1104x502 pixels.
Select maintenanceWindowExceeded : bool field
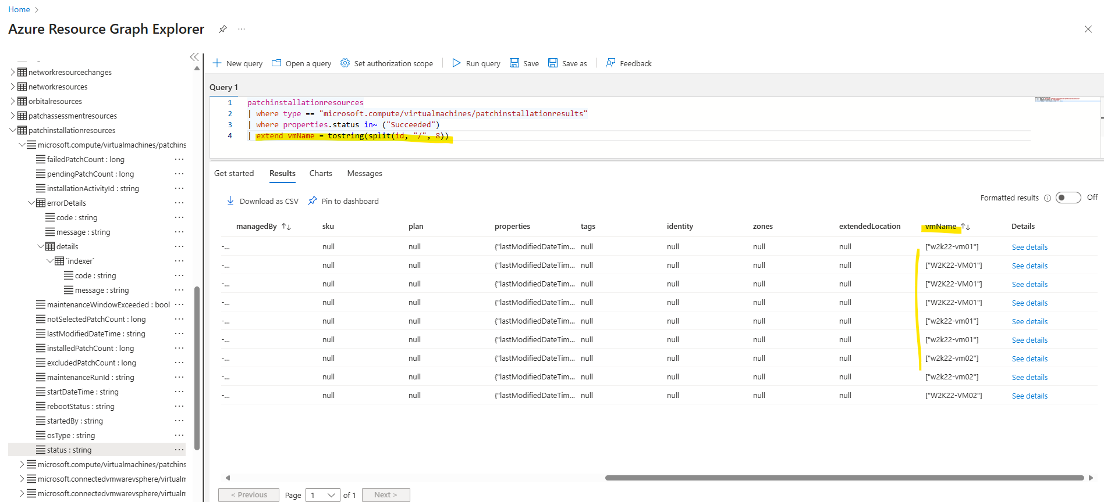click(x=108, y=304)
